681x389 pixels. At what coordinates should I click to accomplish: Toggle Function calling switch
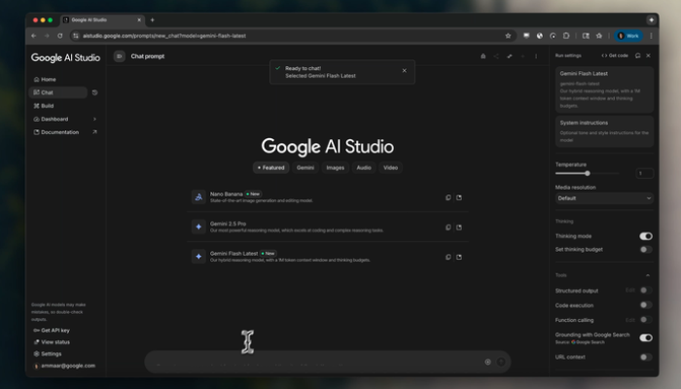tap(646, 320)
